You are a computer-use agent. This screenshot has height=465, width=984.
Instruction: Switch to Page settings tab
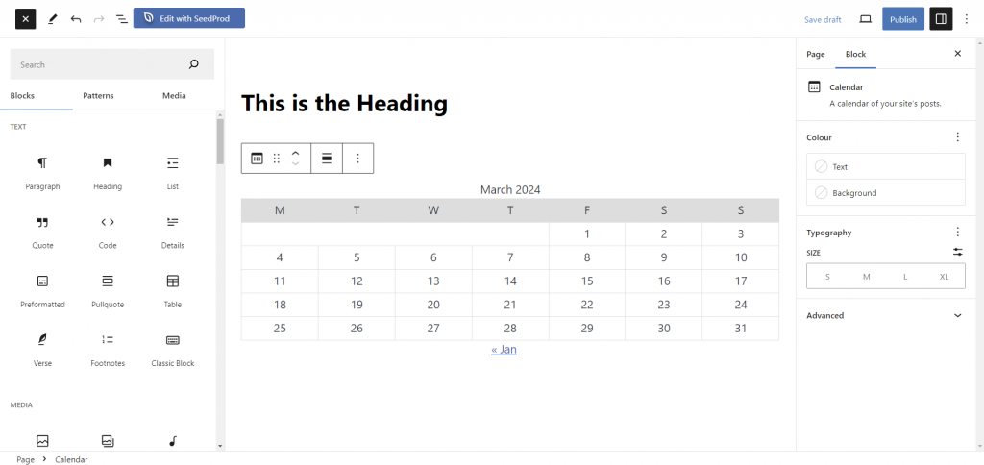816,54
